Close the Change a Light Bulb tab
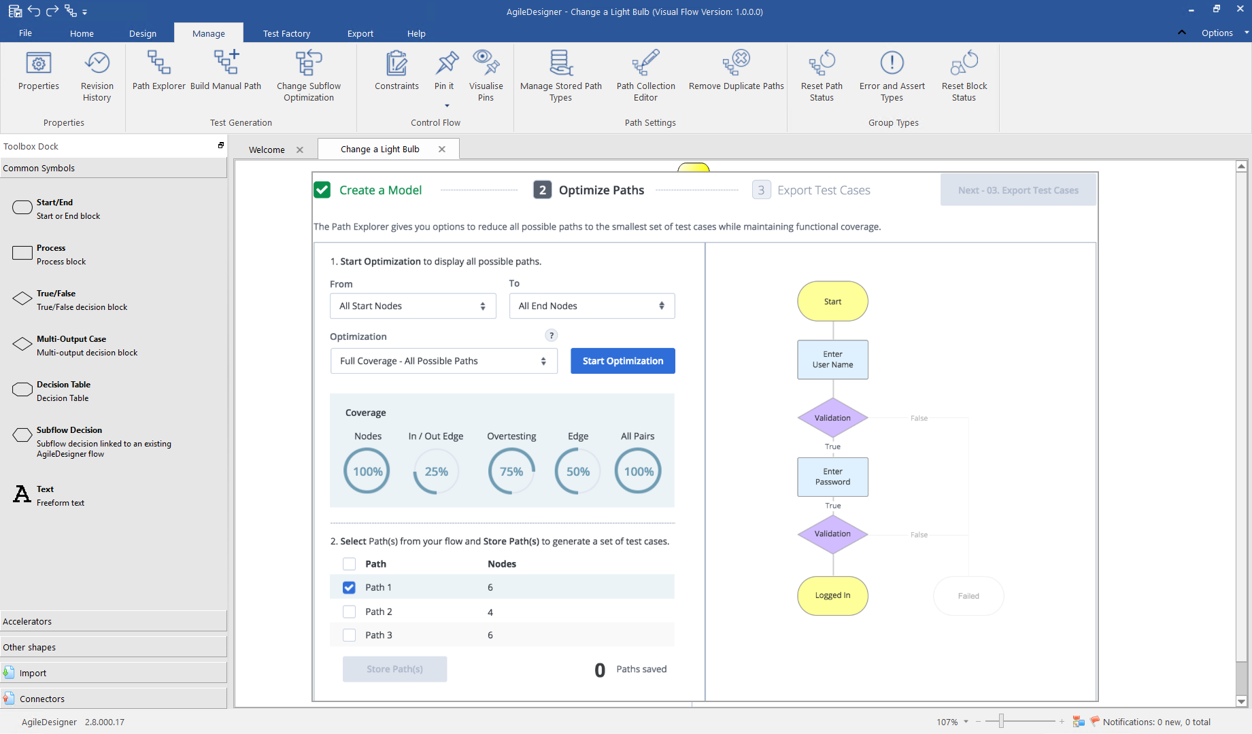The image size is (1252, 734). tap(442, 149)
